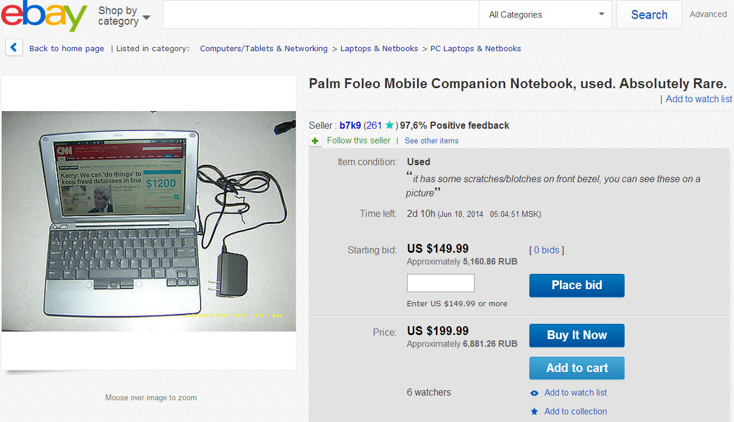734x422 pixels.
Task: Click the Search button
Action: pyautogui.click(x=649, y=15)
